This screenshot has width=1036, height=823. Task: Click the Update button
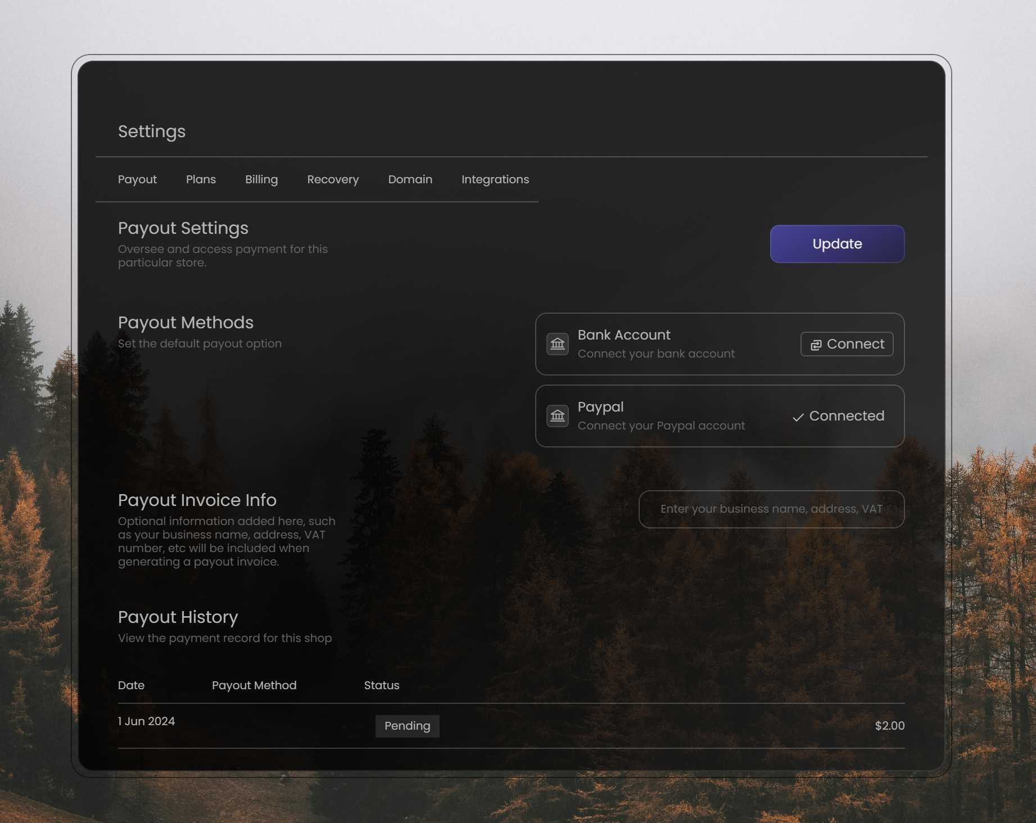pyautogui.click(x=837, y=244)
